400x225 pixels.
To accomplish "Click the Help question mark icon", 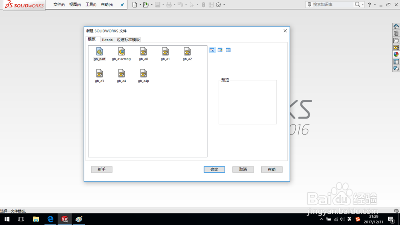I will 369,4.
